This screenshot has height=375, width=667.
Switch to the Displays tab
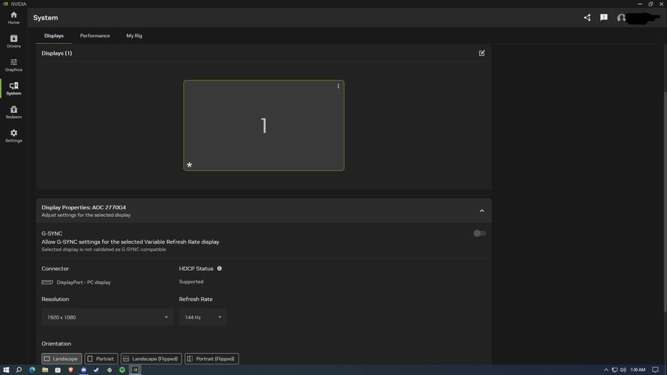54,36
